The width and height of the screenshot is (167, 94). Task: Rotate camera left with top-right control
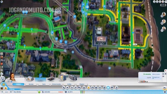coord(161,5)
